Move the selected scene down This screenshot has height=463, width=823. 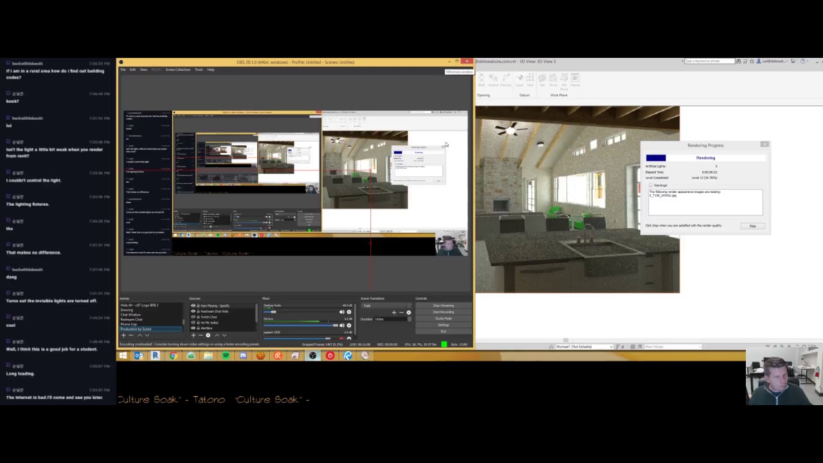click(147, 335)
